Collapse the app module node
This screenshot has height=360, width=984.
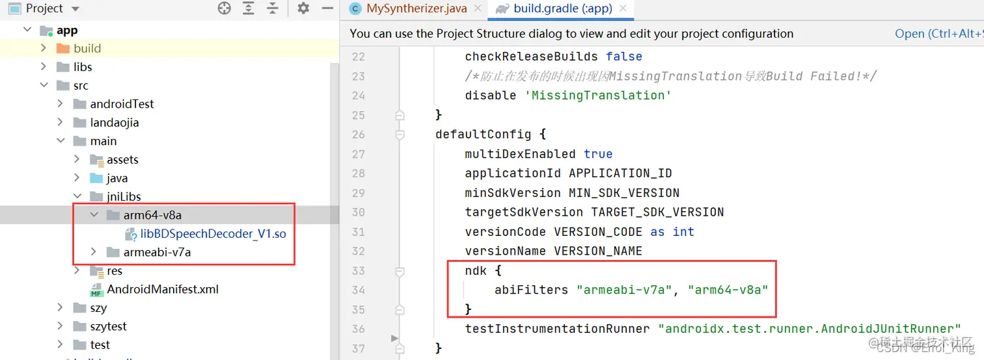tap(27, 30)
